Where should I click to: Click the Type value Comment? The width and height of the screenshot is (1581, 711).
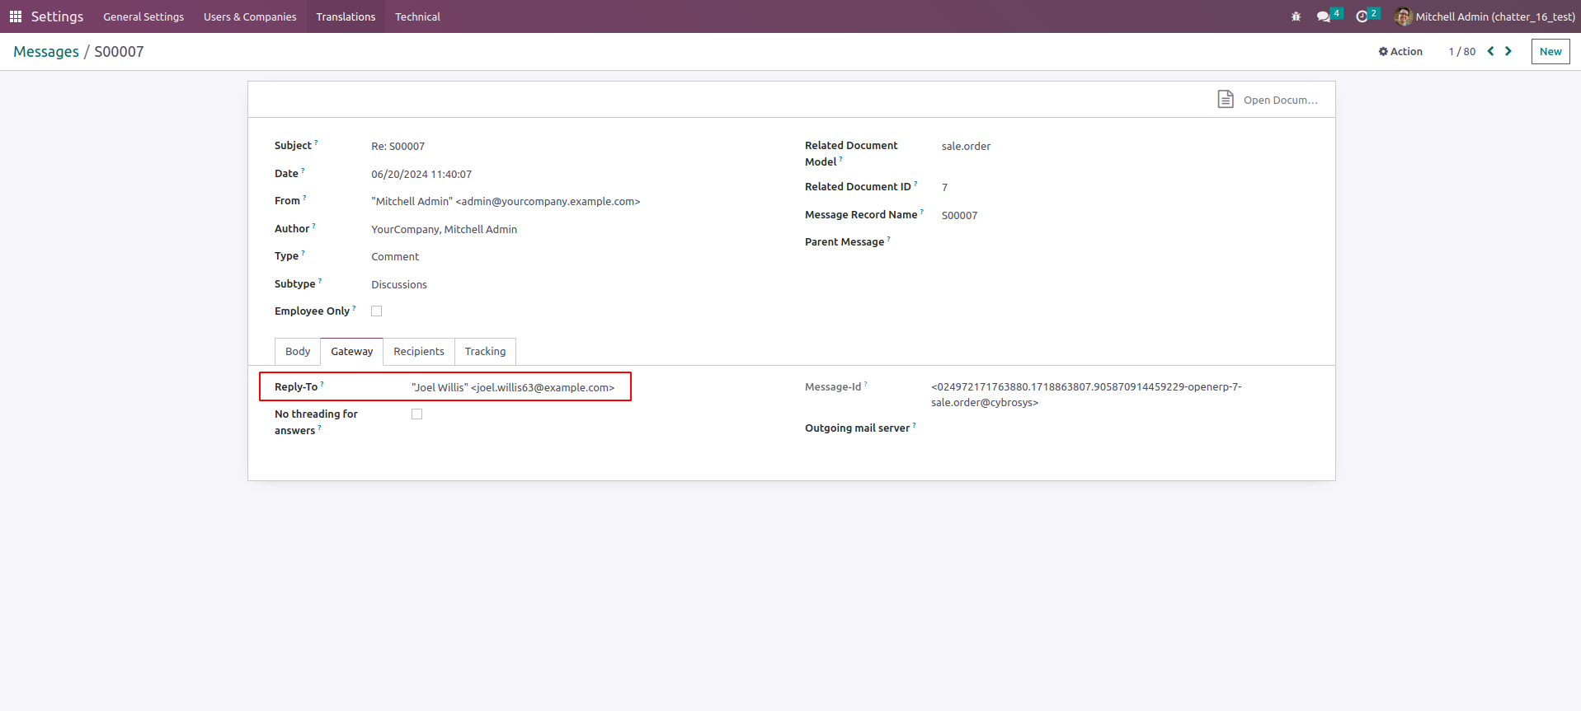pos(395,257)
